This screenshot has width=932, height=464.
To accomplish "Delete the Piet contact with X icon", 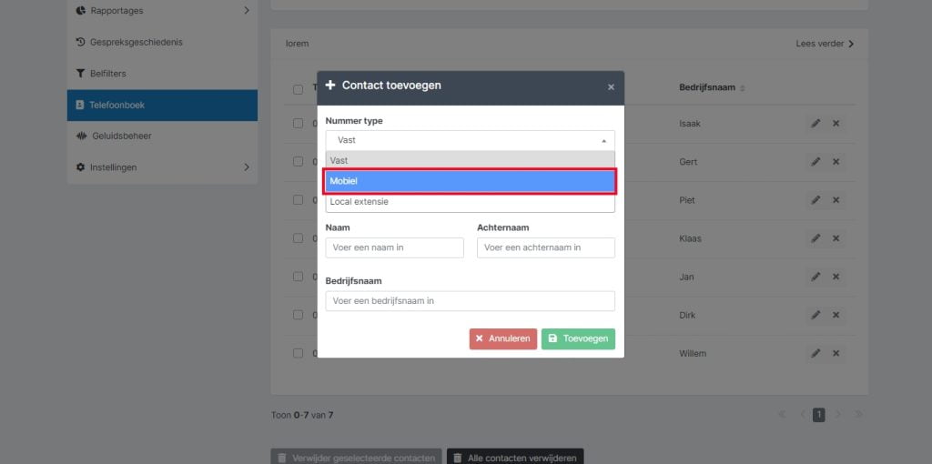I will pyautogui.click(x=836, y=200).
